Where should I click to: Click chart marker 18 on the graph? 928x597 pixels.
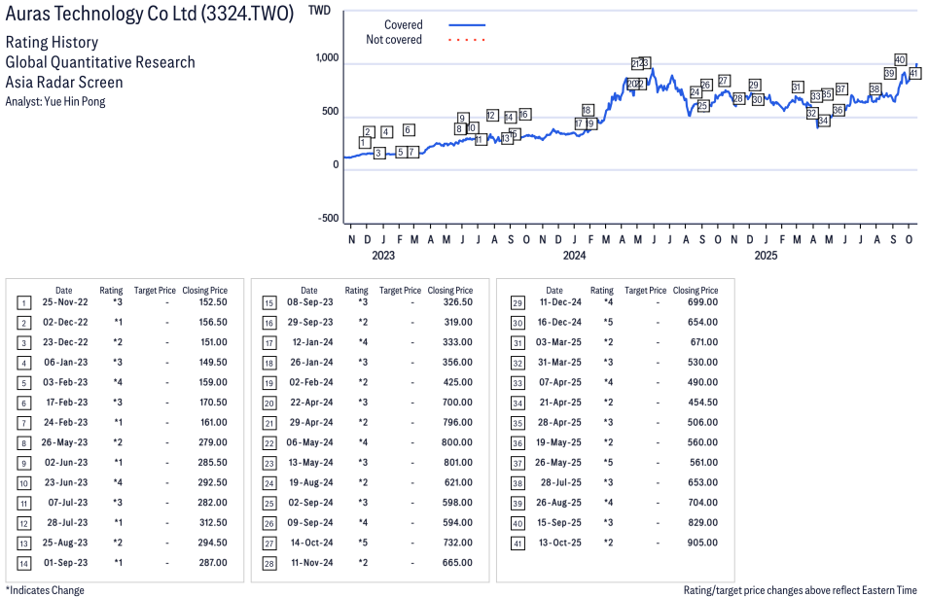click(x=588, y=110)
